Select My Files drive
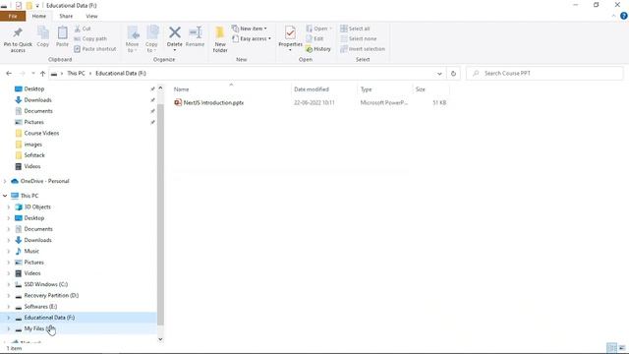The image size is (629, 354). (34, 328)
